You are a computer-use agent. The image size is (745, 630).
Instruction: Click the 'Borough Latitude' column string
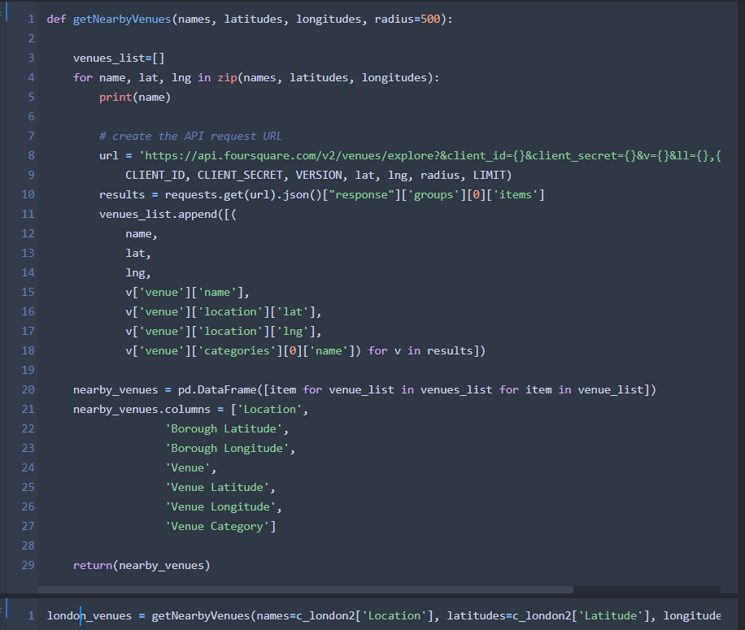tap(224, 428)
